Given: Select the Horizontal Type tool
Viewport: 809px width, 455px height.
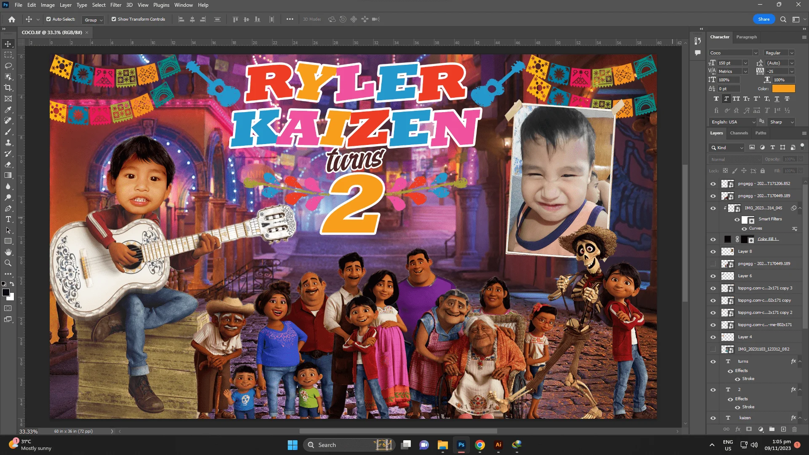Looking at the screenshot, I should pyautogui.click(x=8, y=219).
